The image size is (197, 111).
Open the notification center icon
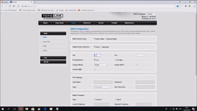coord(194,109)
